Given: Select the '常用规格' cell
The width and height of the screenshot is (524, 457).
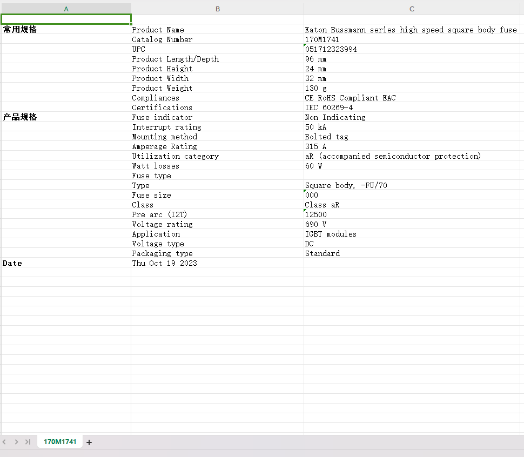Looking at the screenshot, I should pos(66,29).
